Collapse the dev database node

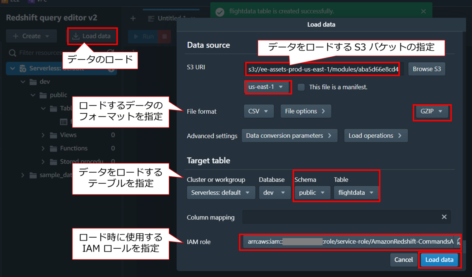23,82
